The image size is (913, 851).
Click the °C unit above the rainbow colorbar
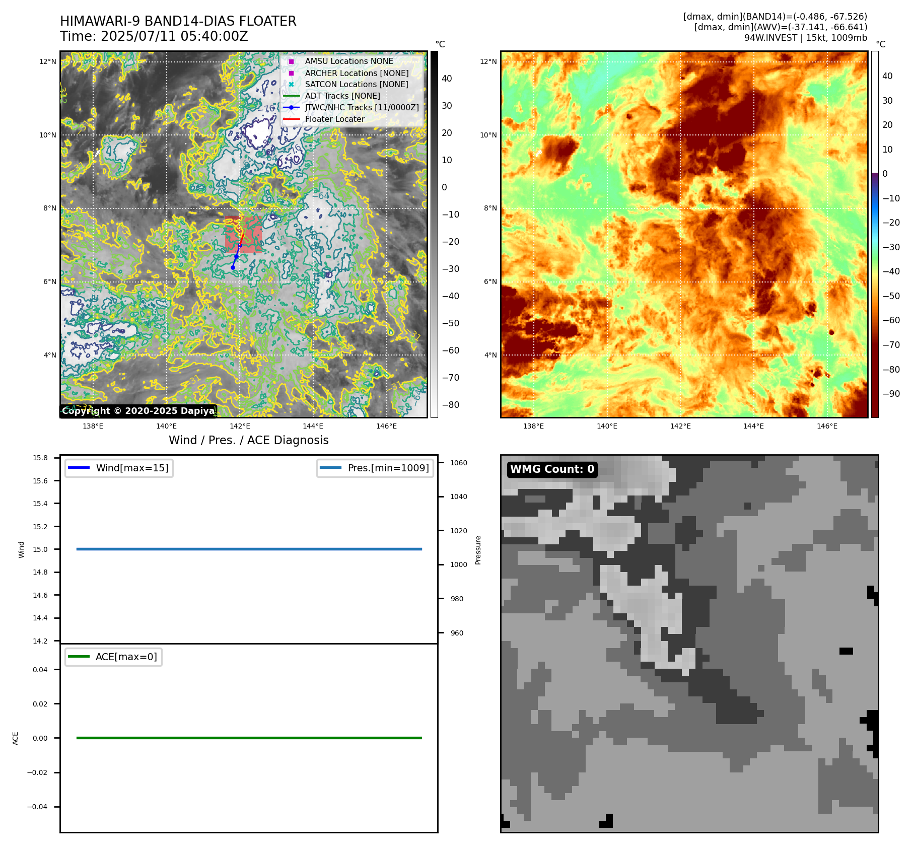(880, 44)
